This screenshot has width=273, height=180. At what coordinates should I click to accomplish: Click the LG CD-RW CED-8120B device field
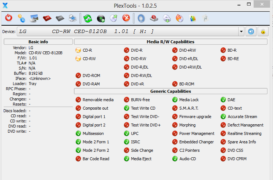click(128, 32)
